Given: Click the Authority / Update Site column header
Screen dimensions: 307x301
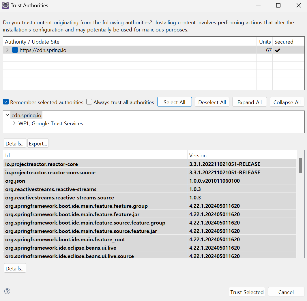Looking at the screenshot, I should 32,42.
